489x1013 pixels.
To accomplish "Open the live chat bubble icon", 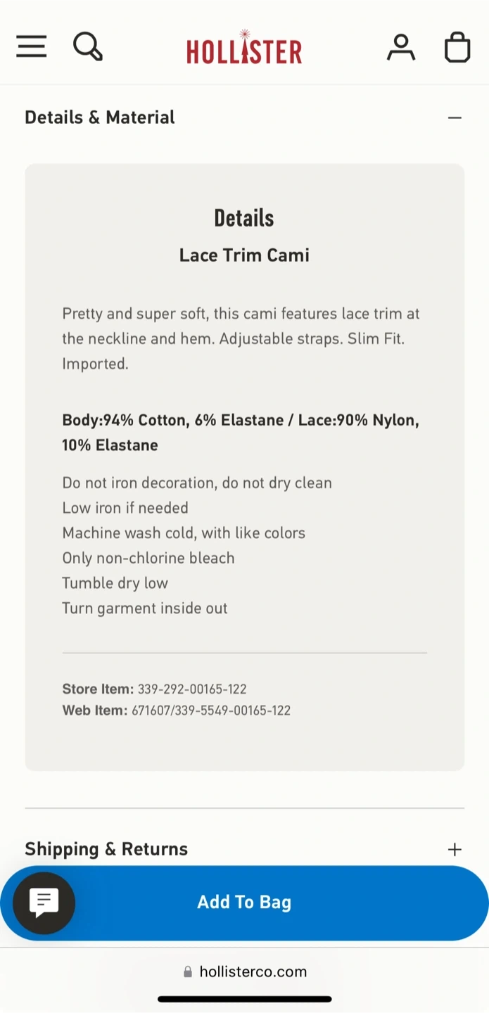I will [44, 903].
